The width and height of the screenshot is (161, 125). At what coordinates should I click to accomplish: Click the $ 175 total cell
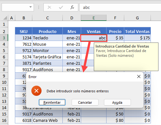[x=137, y=38]
